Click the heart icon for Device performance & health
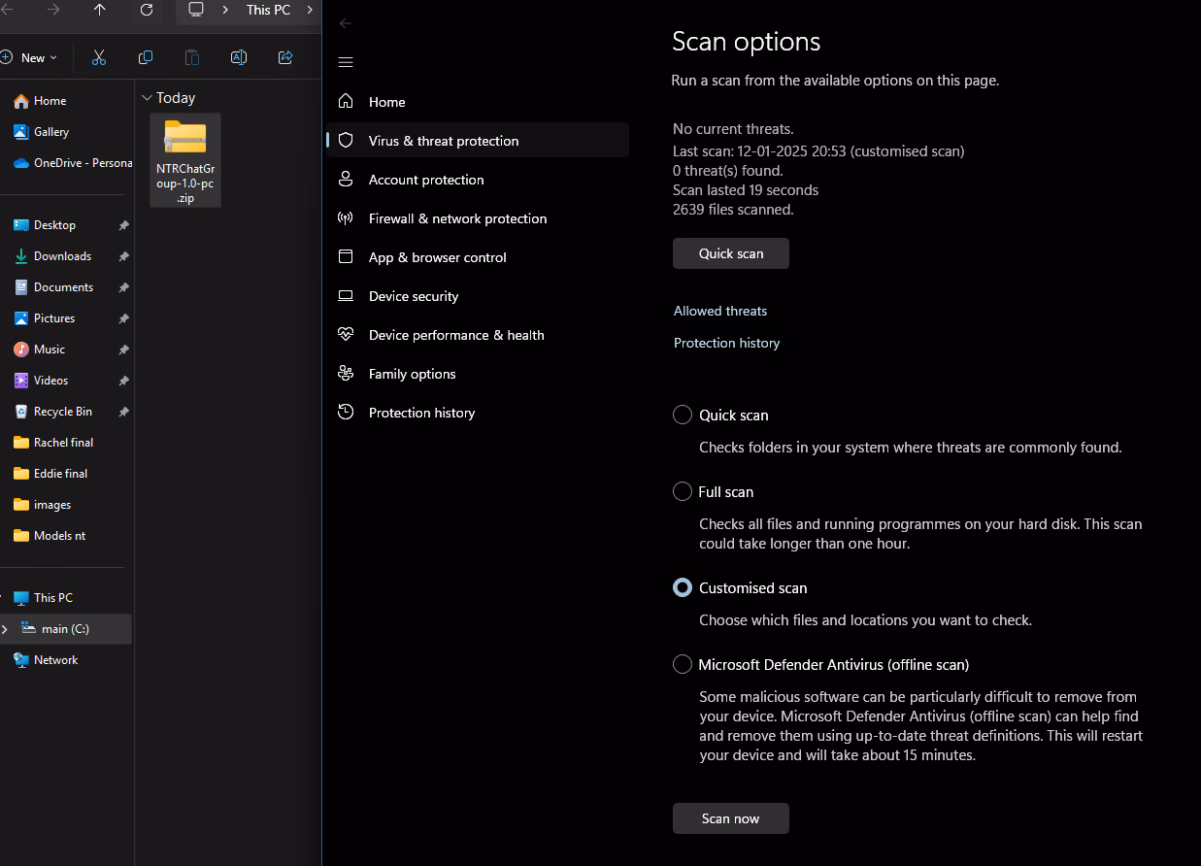 tap(346, 334)
